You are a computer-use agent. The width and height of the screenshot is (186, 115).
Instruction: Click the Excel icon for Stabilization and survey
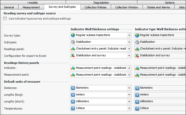click(x=73, y=55)
